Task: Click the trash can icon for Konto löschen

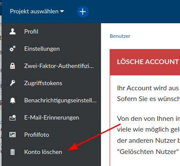Action: 13,152
